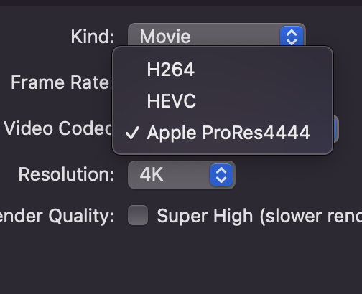Viewport: 362px width, 294px height.
Task: Click the Kind field label
Action: (93, 37)
